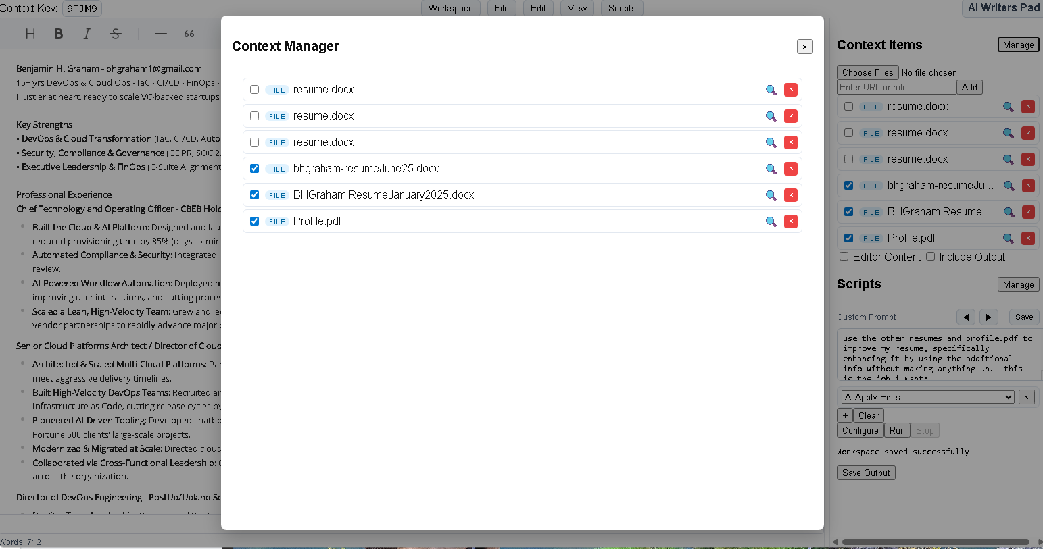Run the selected script

897,430
